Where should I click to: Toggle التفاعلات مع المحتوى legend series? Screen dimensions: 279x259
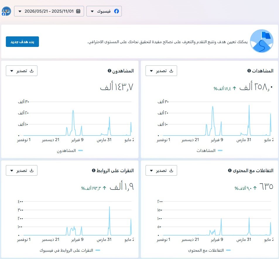pos(209,250)
